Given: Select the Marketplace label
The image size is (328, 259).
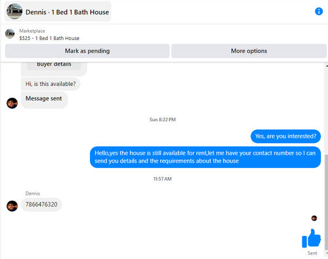Looking at the screenshot, I should click(x=32, y=31).
